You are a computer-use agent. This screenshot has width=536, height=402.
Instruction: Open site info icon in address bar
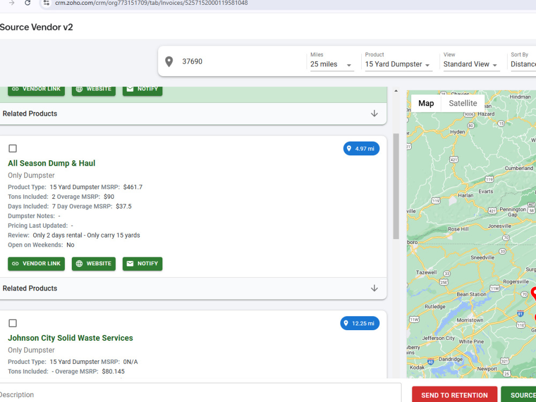point(47,3)
